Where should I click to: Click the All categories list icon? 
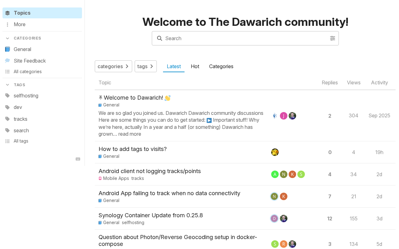[x=7, y=72]
